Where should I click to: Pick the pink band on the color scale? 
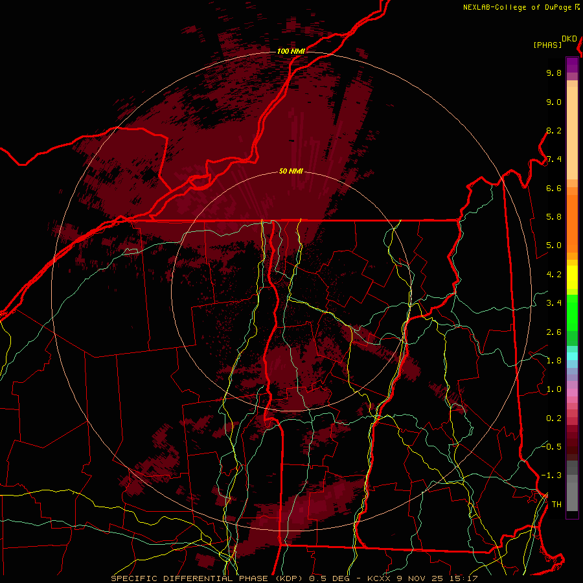point(572,393)
